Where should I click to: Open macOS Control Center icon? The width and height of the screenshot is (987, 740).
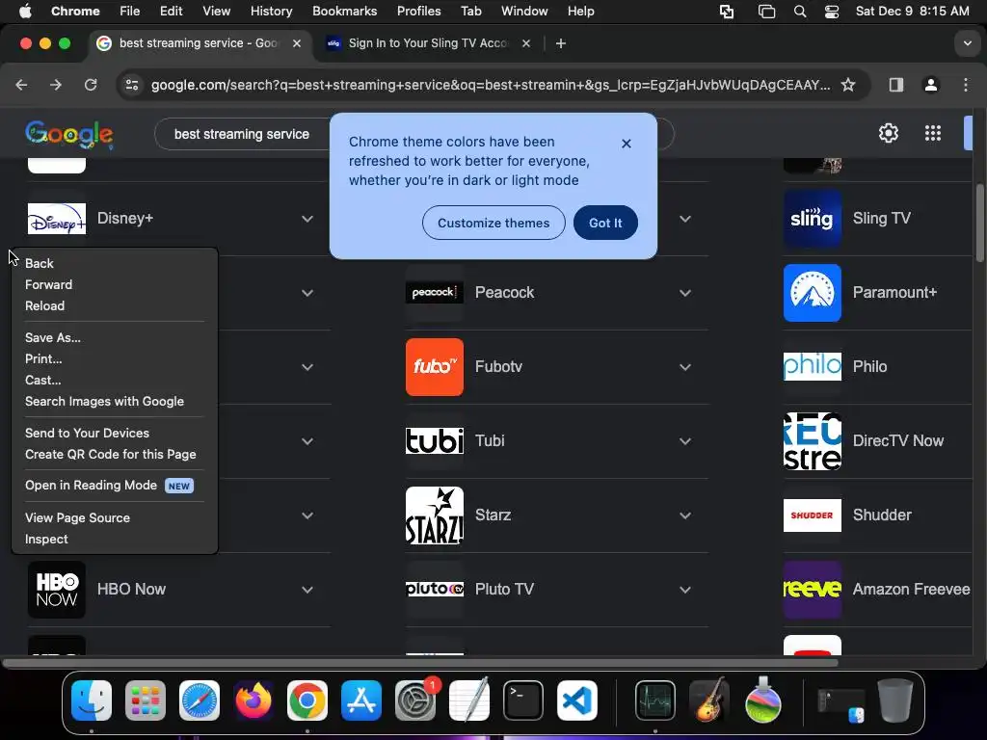832,12
